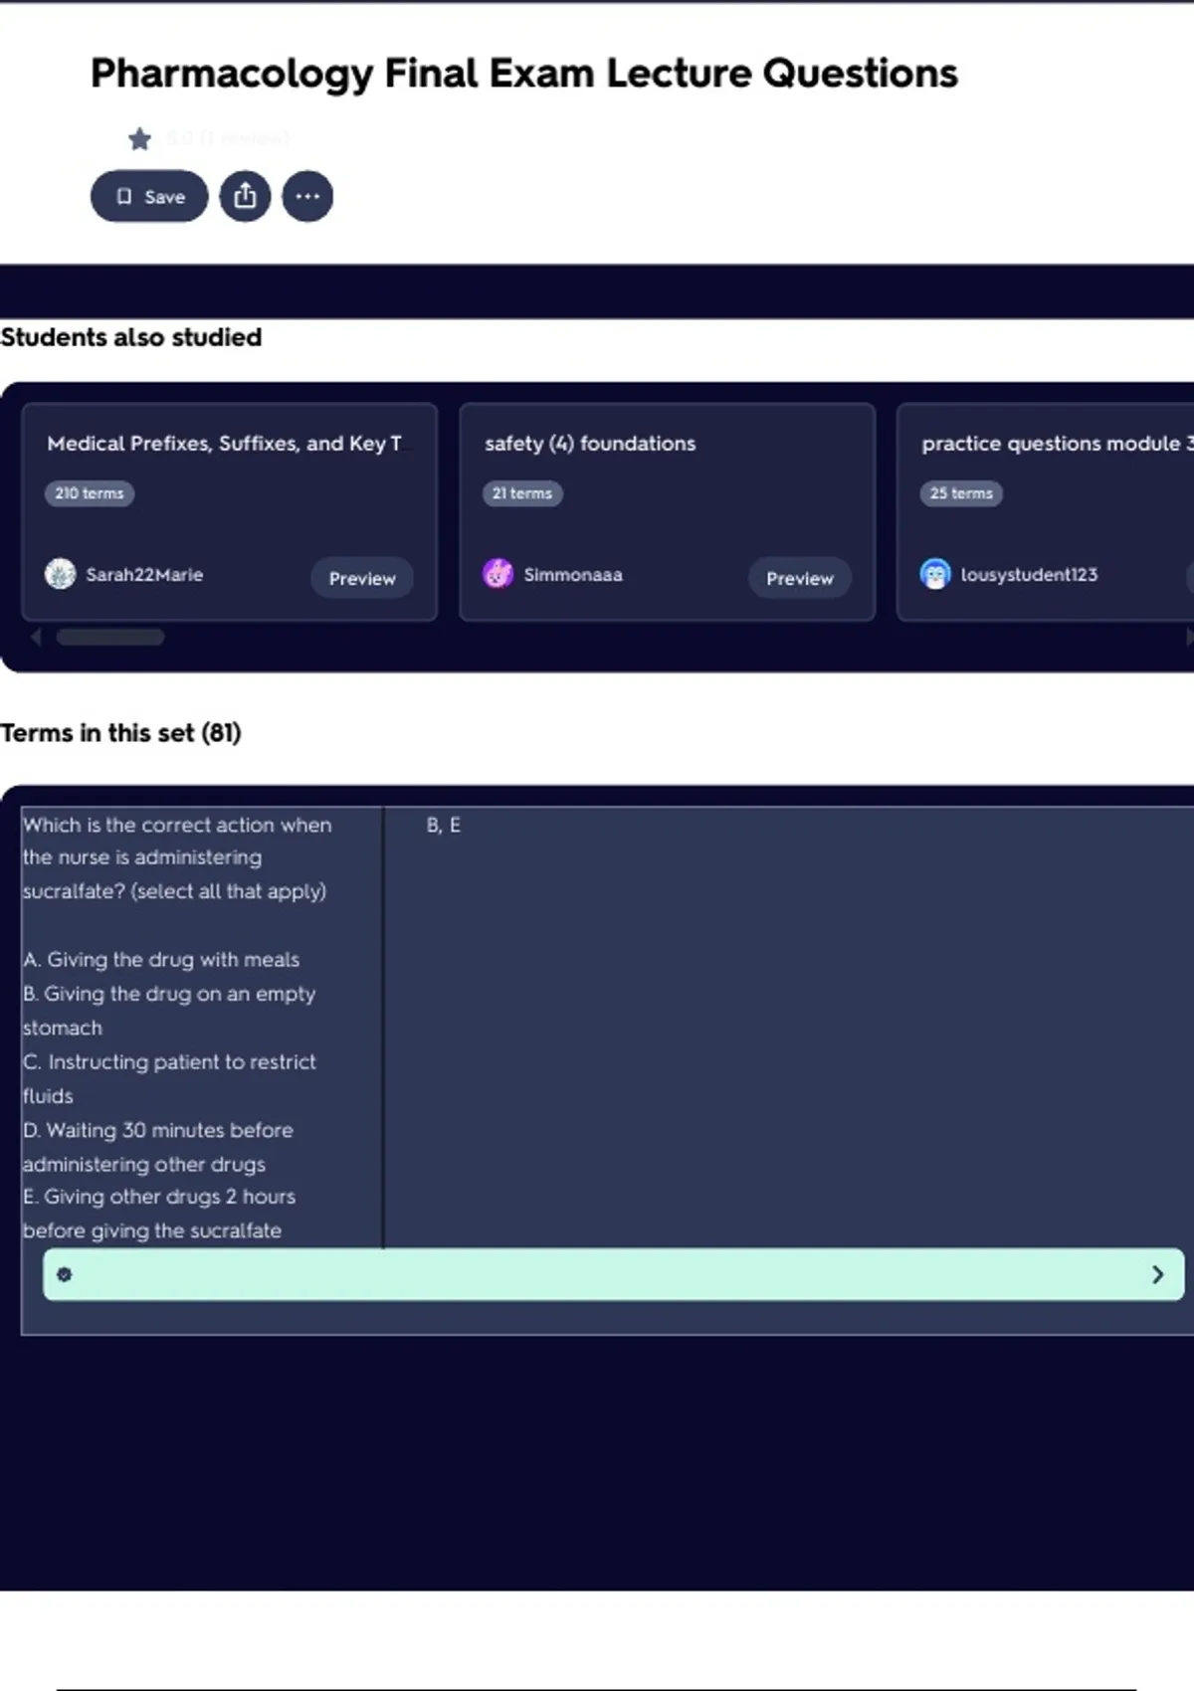Screen dimensions: 1194x1691
Task: Preview the safety (4) foundations set
Action: 799,578
